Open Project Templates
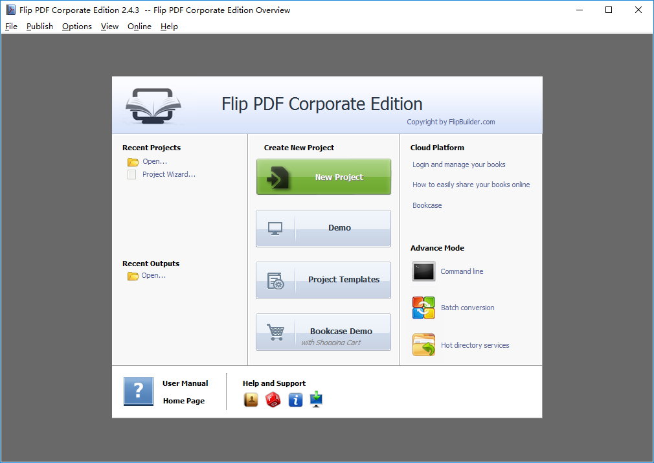 323,280
